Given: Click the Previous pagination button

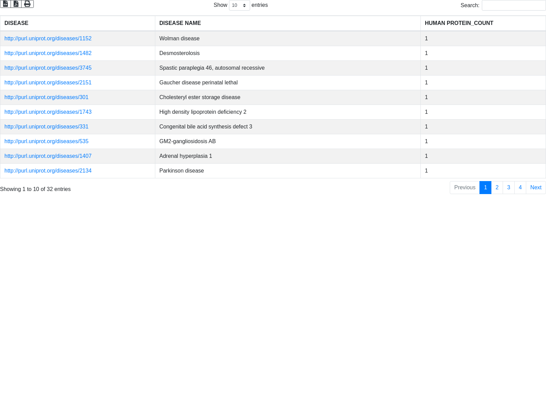Looking at the screenshot, I should [464, 188].
